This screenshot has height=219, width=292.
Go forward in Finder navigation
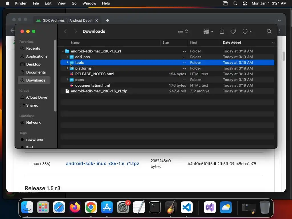pos(76,31)
